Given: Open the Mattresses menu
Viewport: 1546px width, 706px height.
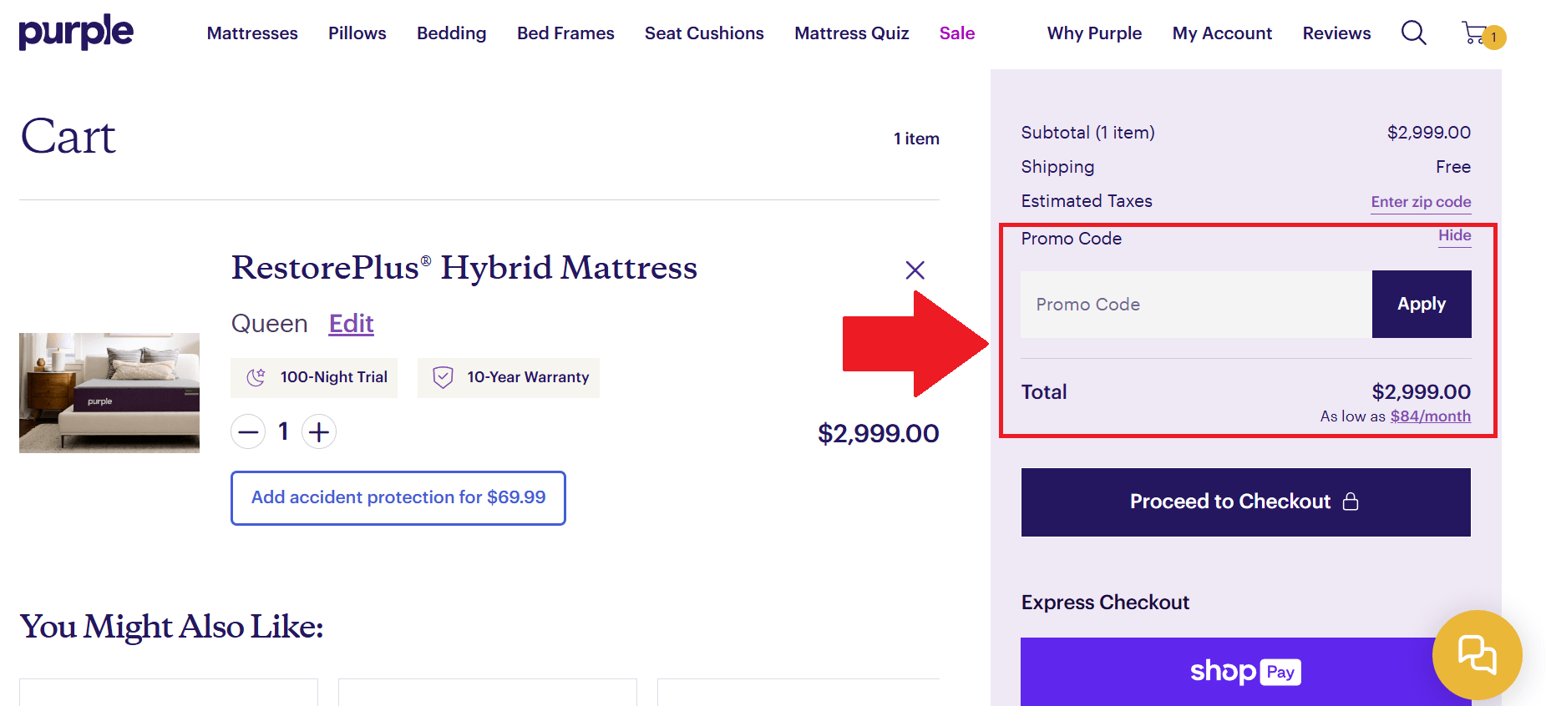Looking at the screenshot, I should click(x=252, y=33).
